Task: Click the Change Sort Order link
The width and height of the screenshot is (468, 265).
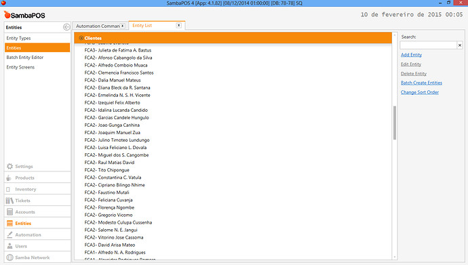Action: tap(419, 92)
